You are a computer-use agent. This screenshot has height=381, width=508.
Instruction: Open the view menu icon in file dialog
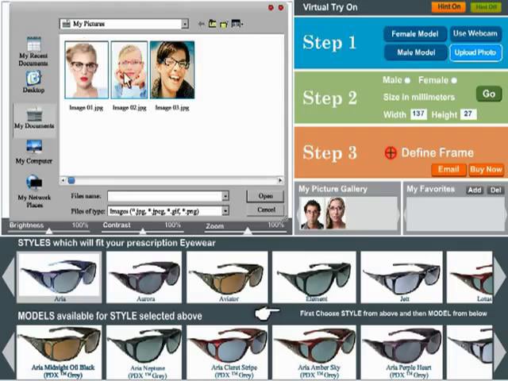237,24
